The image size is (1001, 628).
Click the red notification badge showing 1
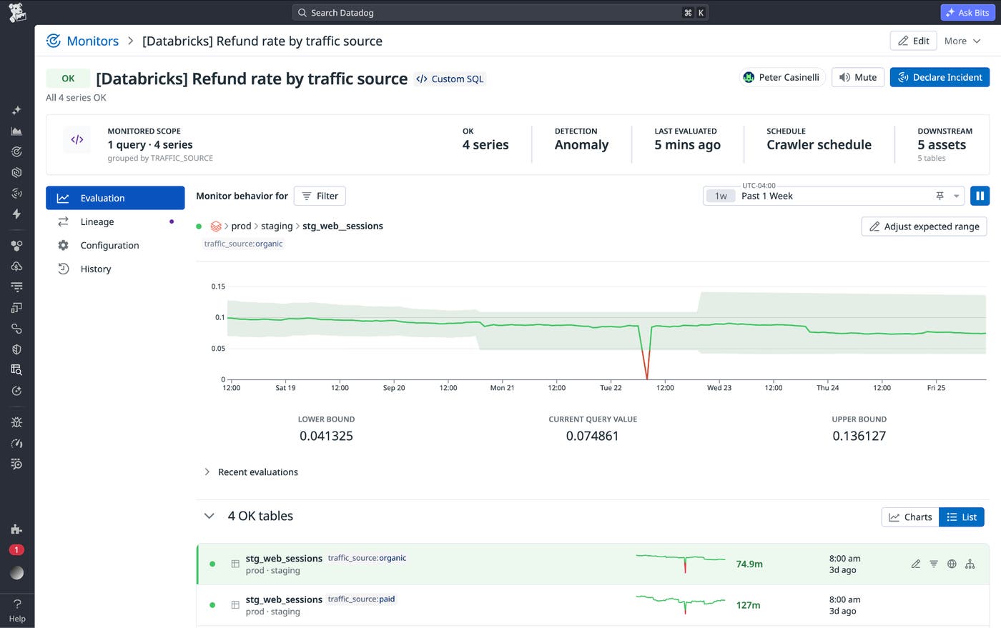click(16, 550)
